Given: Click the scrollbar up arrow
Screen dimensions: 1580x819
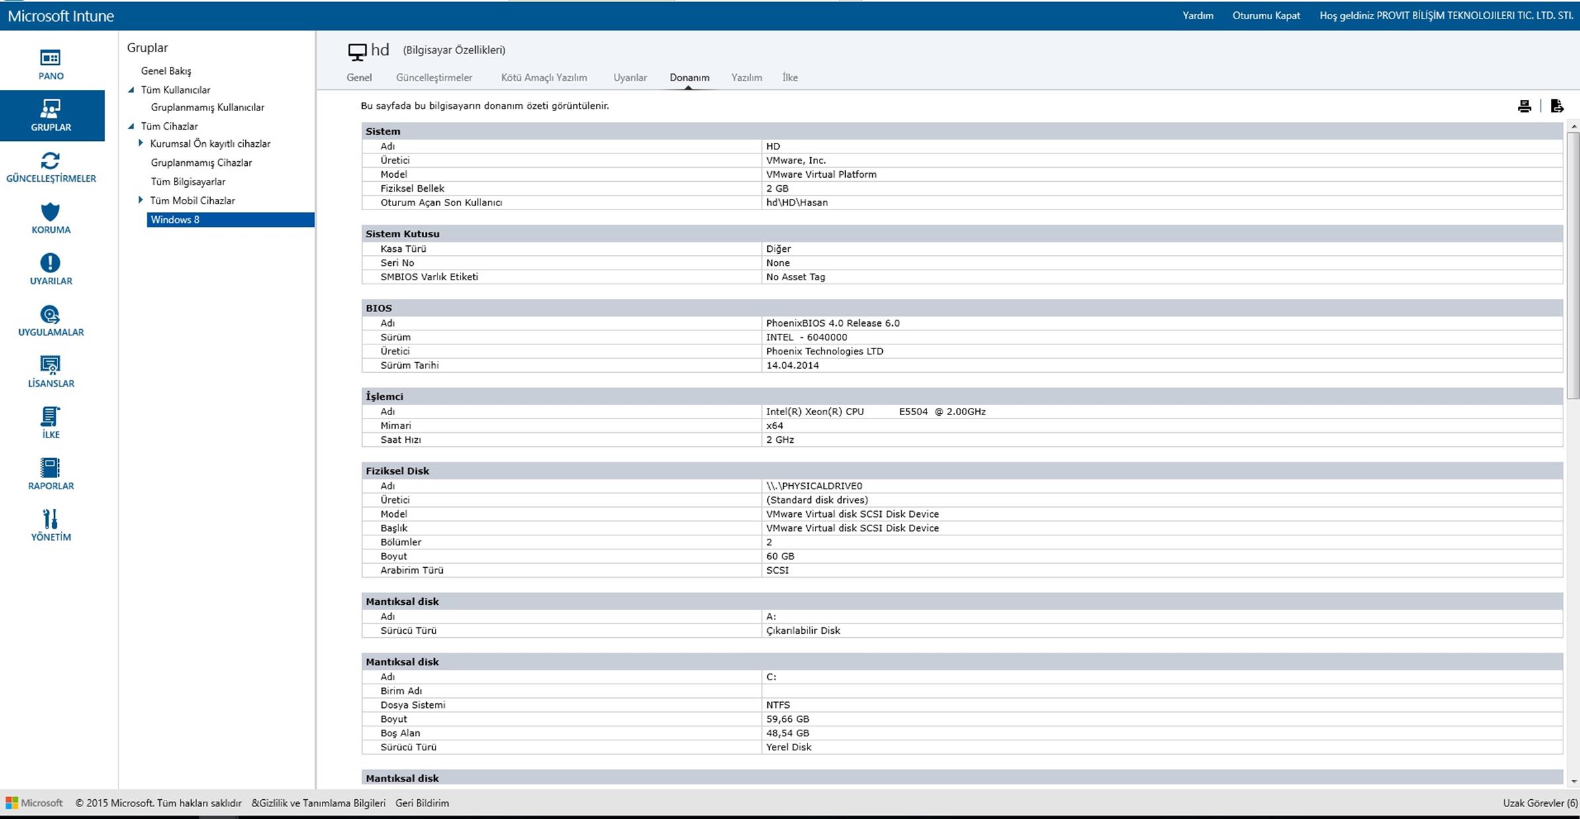Looking at the screenshot, I should click(1573, 126).
